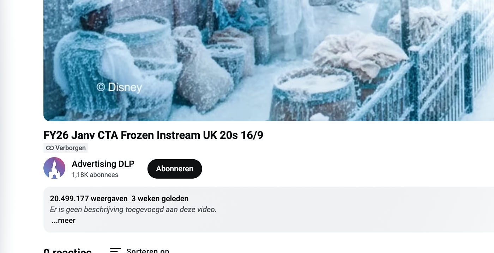Expand the description with ...meer

click(x=64, y=221)
